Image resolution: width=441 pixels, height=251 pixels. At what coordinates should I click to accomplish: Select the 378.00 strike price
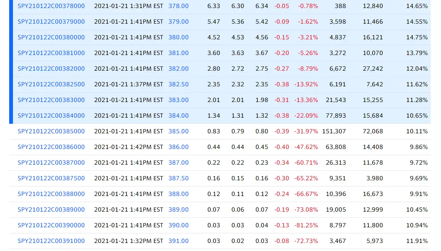(x=179, y=6)
